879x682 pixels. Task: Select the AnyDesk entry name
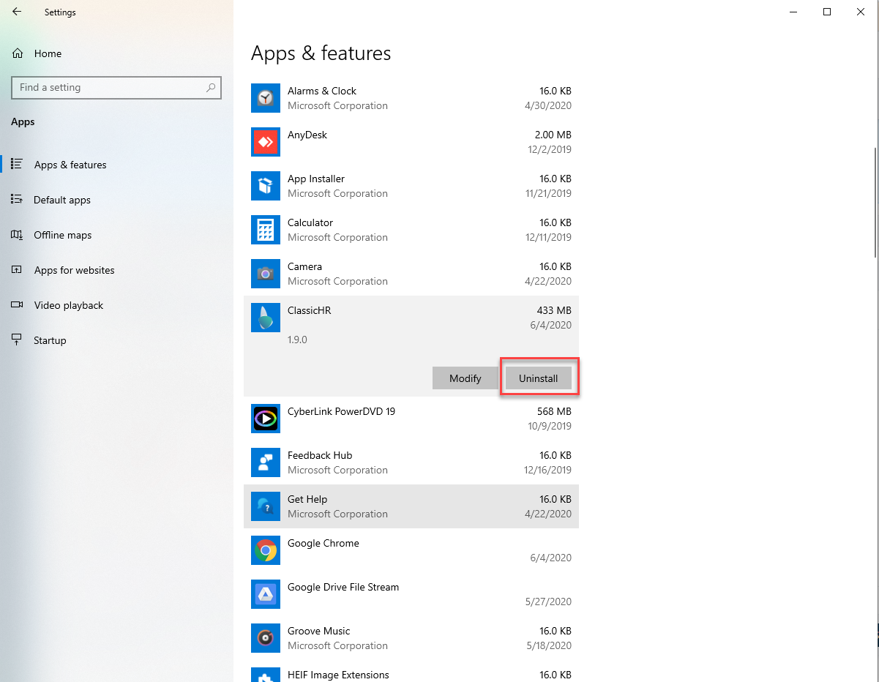[x=307, y=135]
